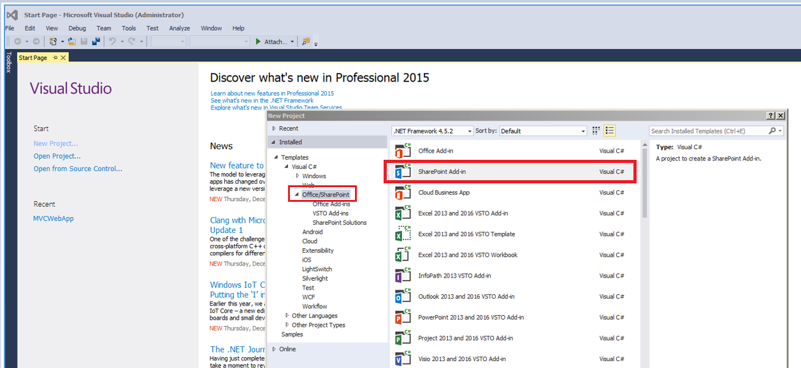
Task: Click the Redo toolbar icon
Action: (131, 41)
